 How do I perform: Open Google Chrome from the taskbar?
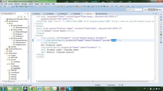click(33, 89)
